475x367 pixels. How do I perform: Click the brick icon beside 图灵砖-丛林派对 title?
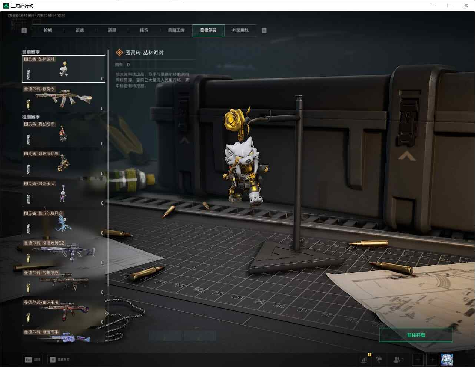coord(119,53)
